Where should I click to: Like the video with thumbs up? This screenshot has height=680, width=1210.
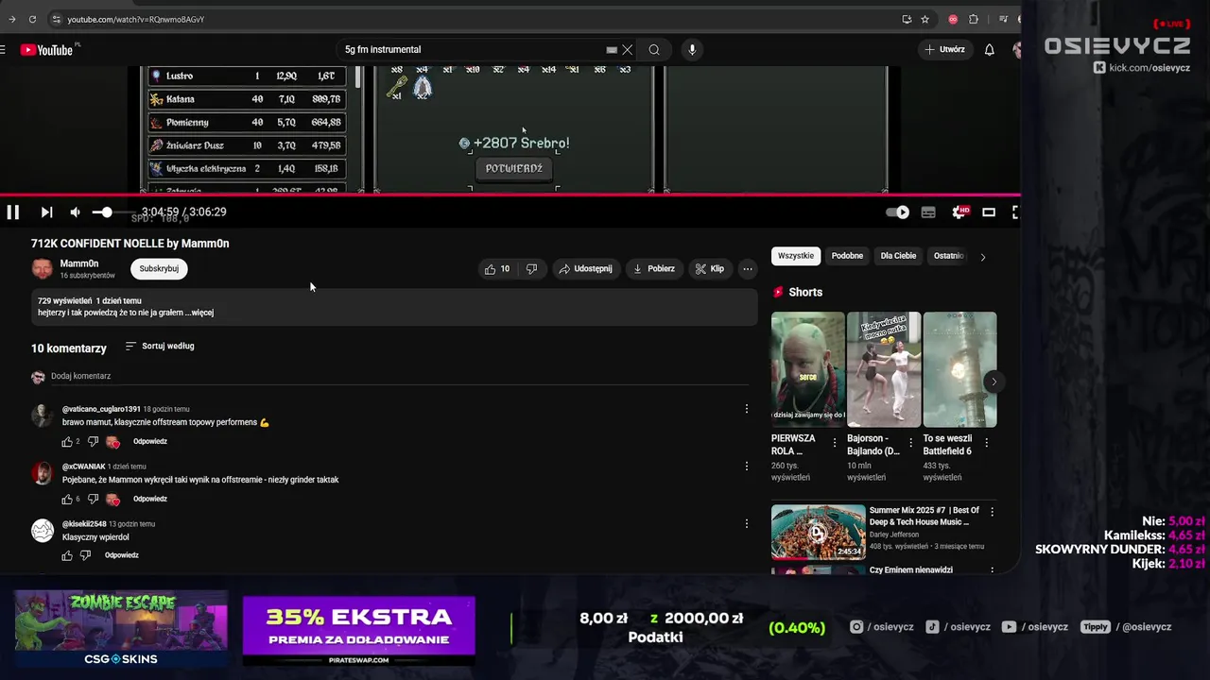(497, 269)
